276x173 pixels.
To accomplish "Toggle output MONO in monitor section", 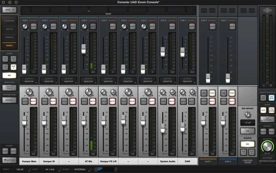I will (x=263, y=131).
